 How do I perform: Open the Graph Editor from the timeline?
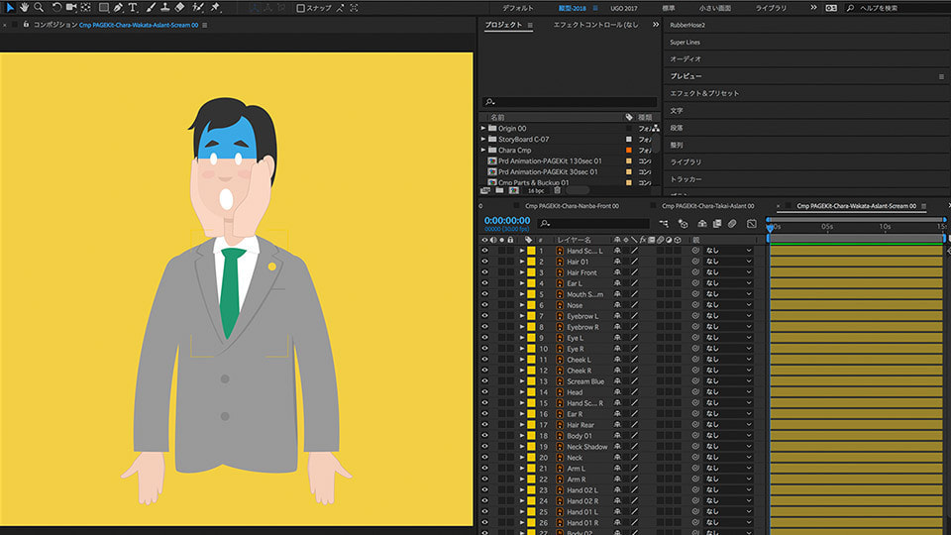(751, 224)
